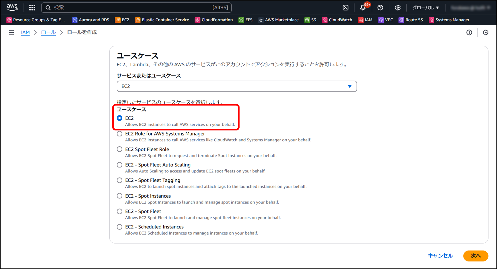The height and width of the screenshot is (269, 497).
Task: Click the AWS Marketplace shortcut icon
Action: [x=261, y=20]
